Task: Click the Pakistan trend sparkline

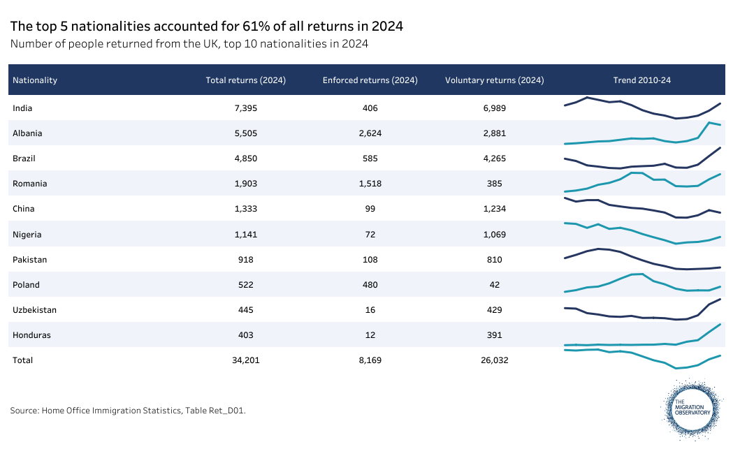Action: tap(641, 259)
